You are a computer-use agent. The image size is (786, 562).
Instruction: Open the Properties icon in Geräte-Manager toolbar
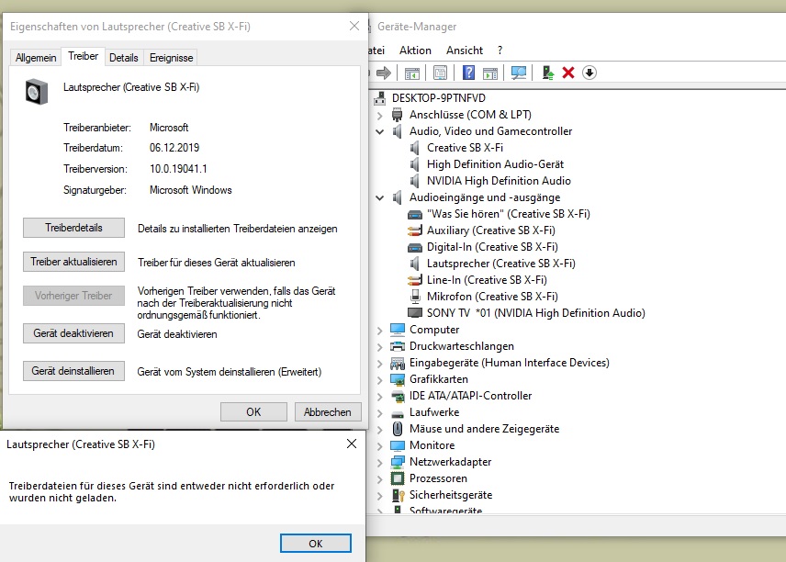coord(440,73)
